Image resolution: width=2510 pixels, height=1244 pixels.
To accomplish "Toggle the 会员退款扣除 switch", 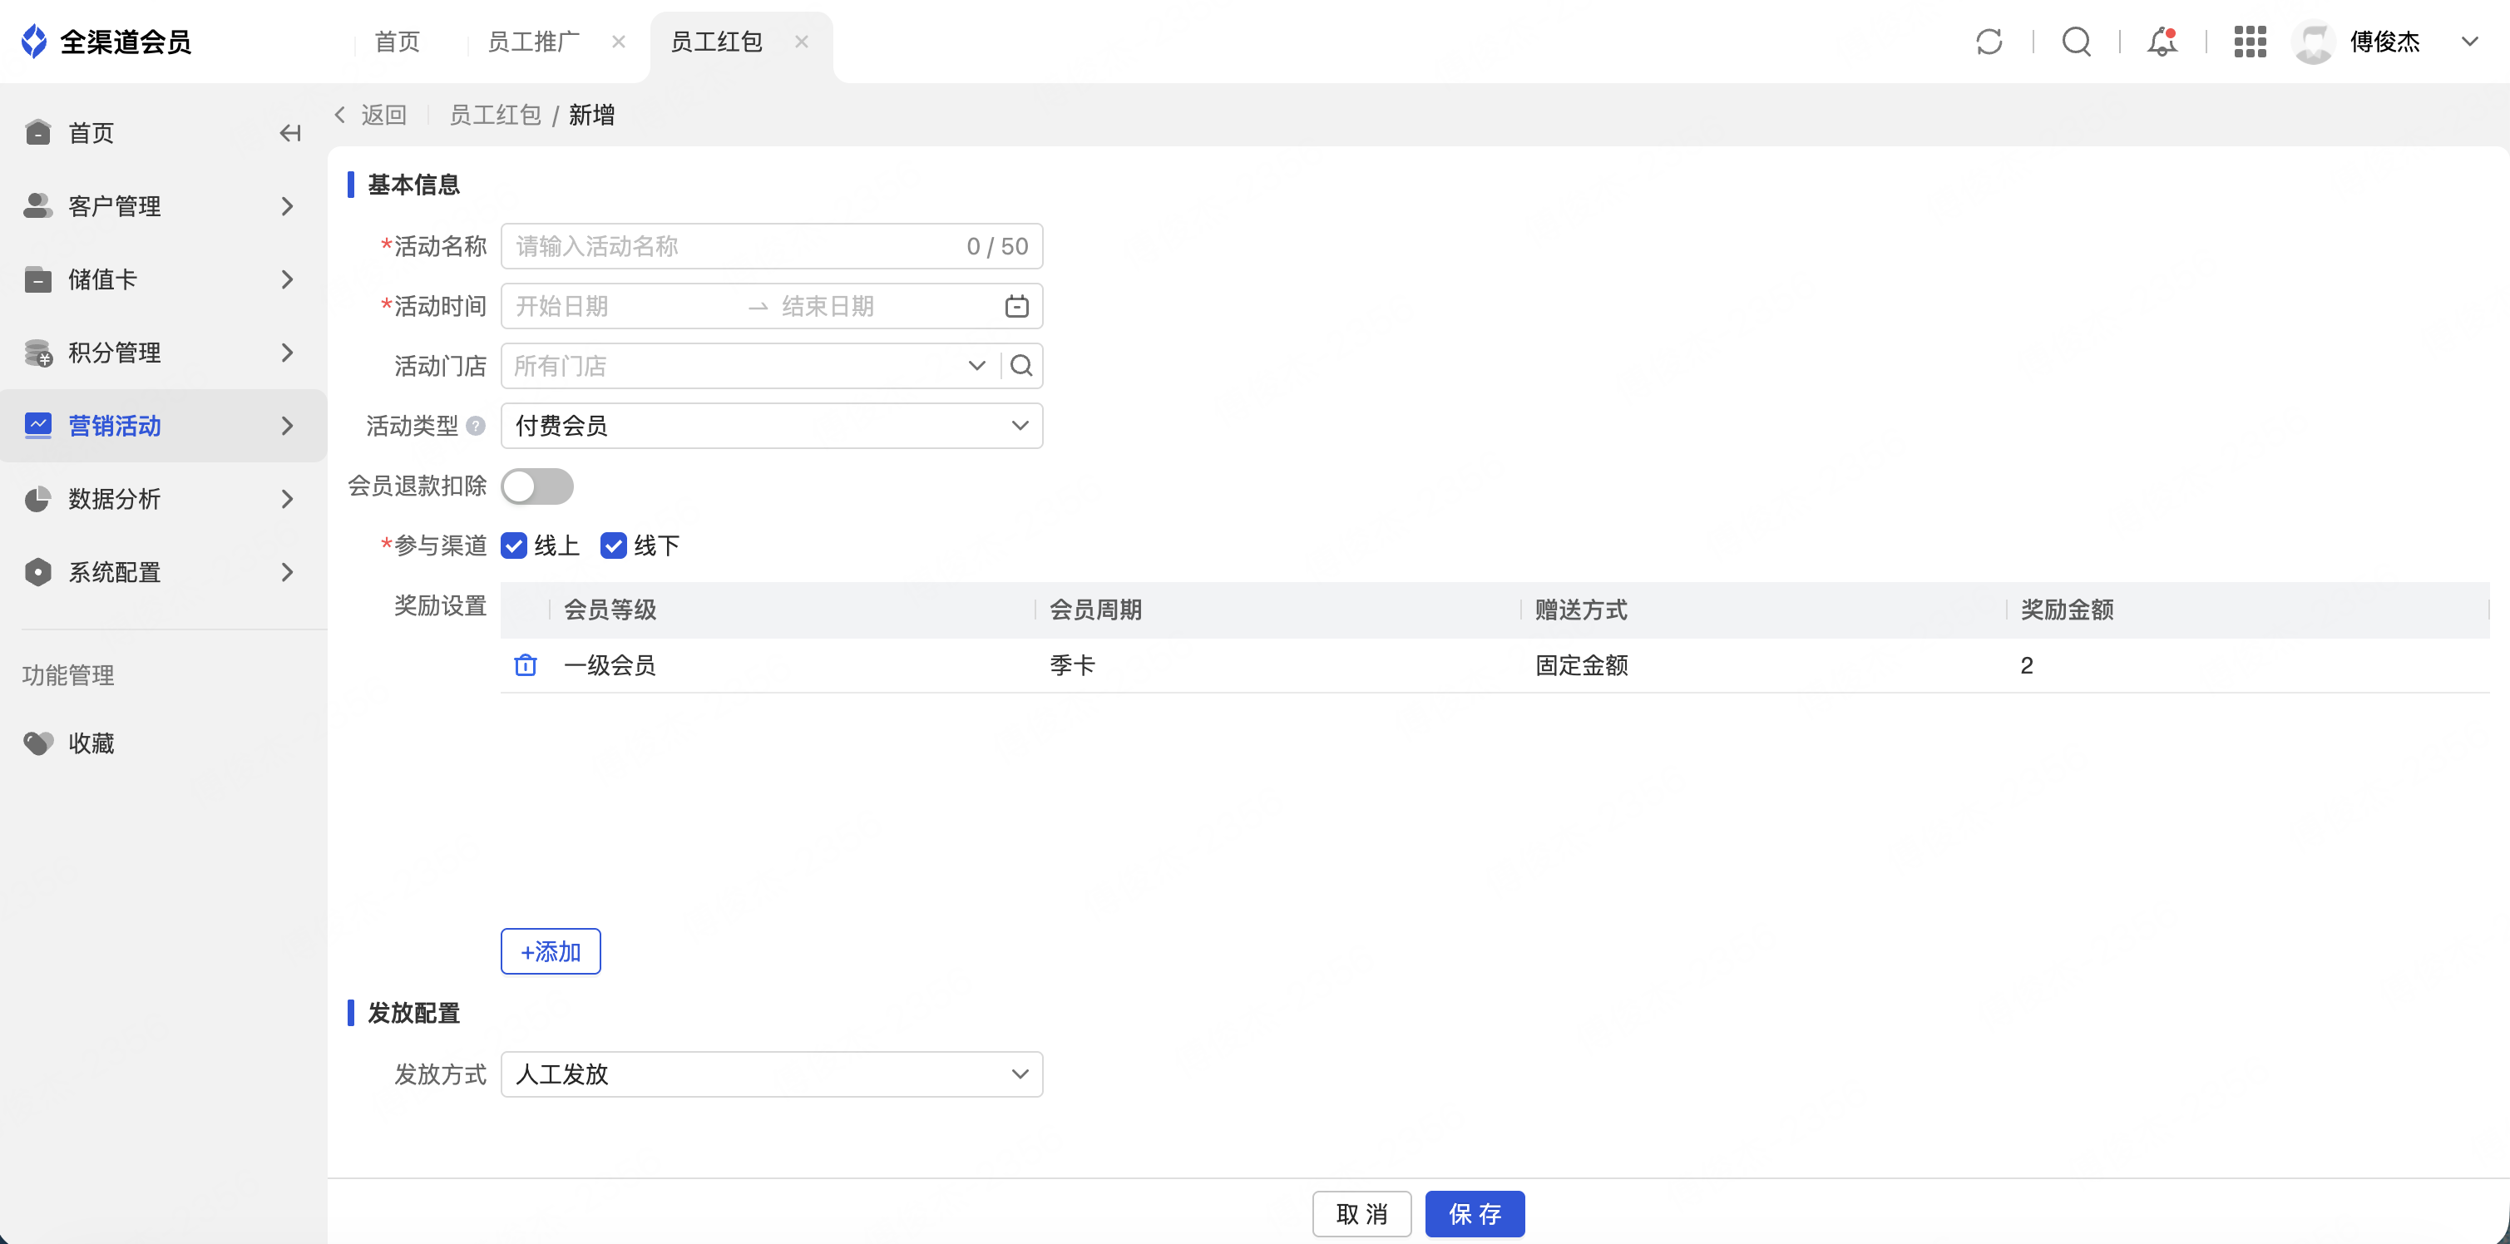I will coord(537,486).
